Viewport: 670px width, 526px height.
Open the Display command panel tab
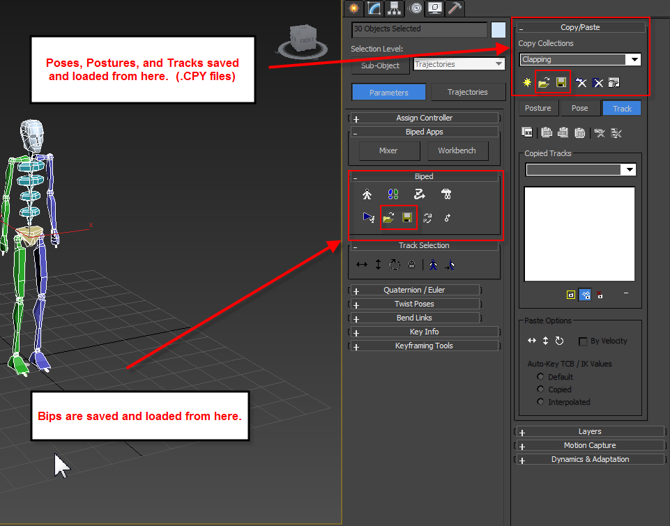click(435, 8)
